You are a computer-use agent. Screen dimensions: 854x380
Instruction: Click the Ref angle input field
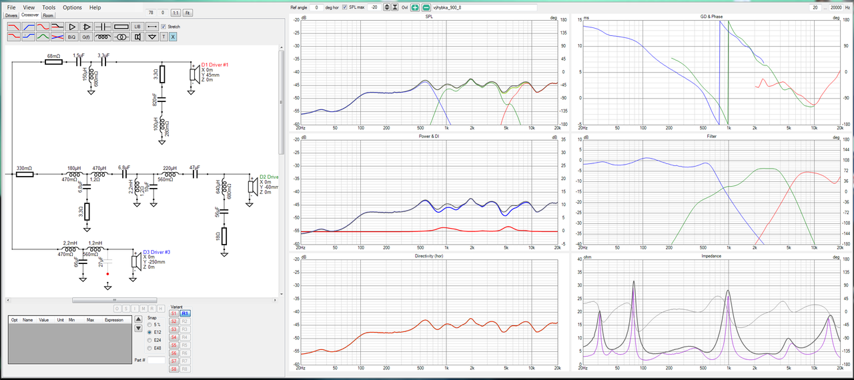coord(316,7)
